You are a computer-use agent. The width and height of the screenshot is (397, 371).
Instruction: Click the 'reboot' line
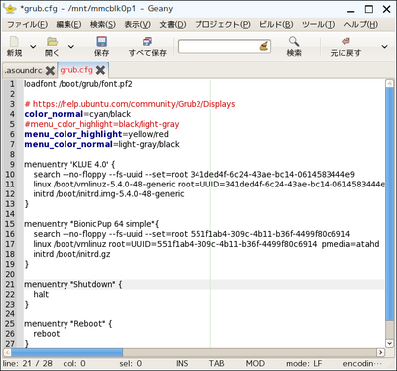tap(47, 334)
